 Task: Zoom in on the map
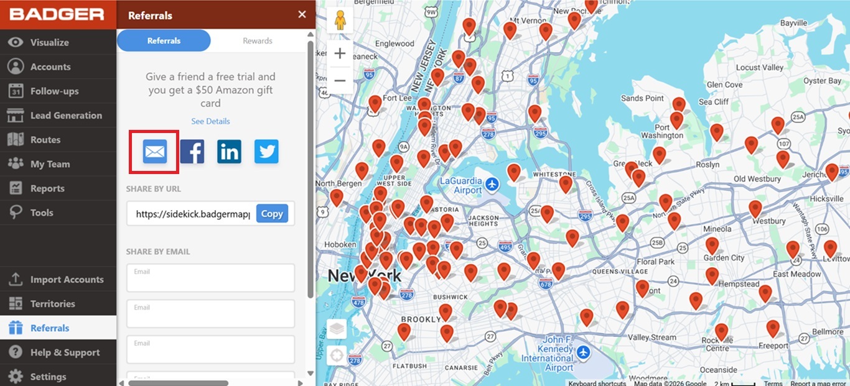tap(340, 53)
